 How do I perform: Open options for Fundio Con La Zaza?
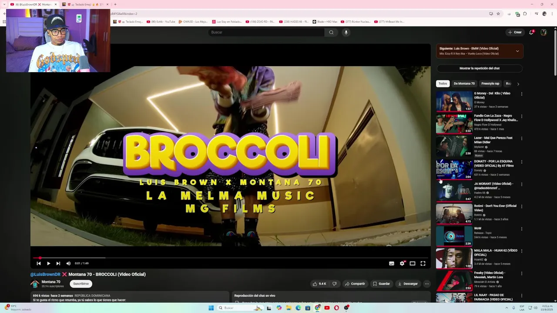(x=521, y=117)
